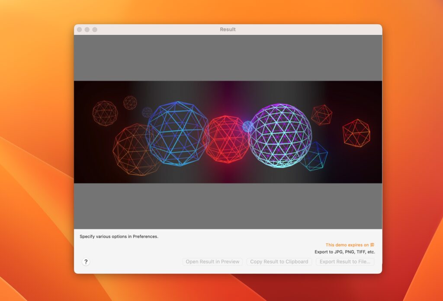This screenshot has height=301, width=443.
Task: Click Copy Result to Clipboard
Action: pyautogui.click(x=279, y=261)
